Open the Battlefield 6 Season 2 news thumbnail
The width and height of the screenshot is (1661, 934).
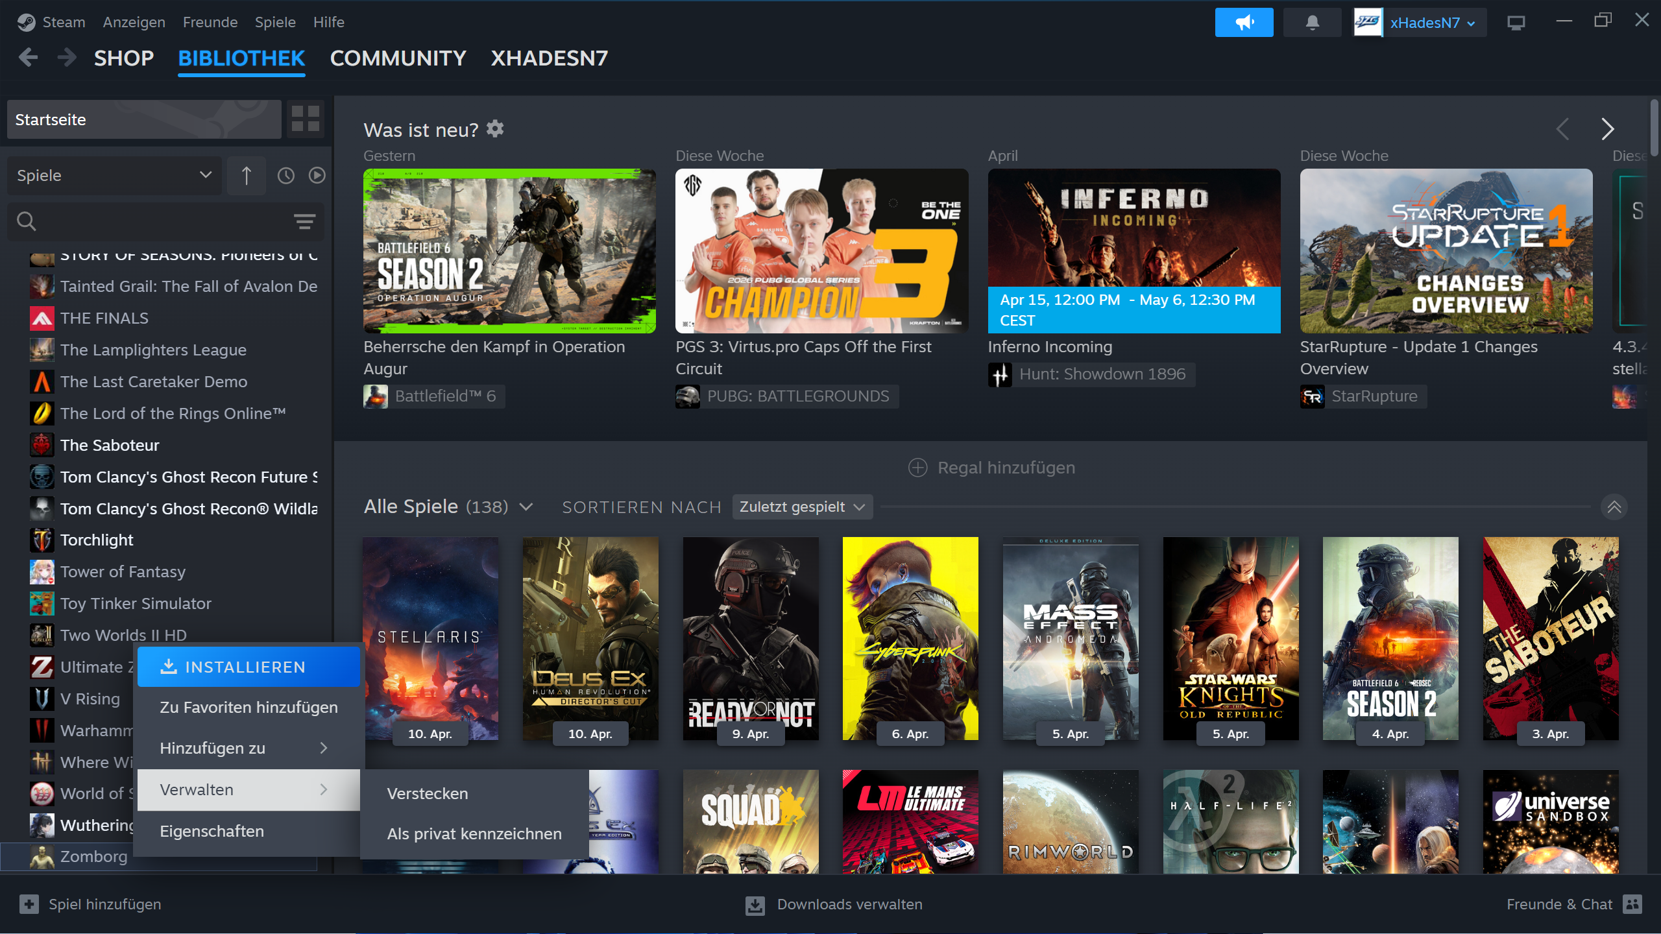click(509, 251)
